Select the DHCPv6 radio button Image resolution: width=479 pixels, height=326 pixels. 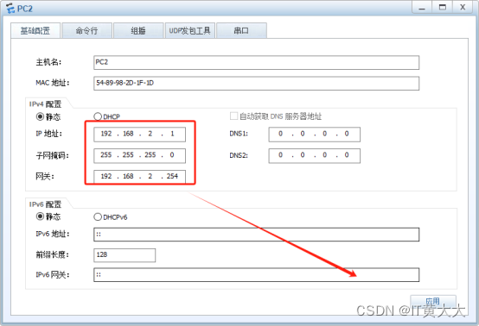point(98,217)
